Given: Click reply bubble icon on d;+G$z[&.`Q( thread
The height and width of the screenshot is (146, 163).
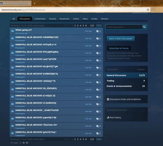Looking at the screenshot, I should click(x=97, y=97).
